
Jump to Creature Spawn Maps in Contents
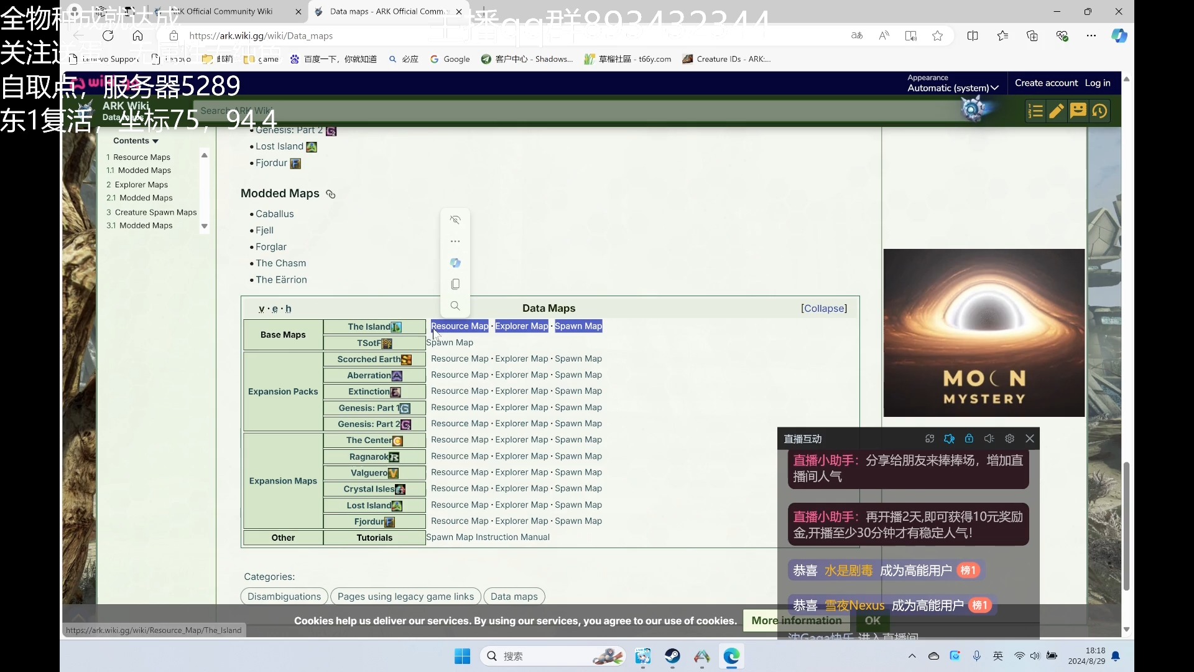click(x=151, y=212)
